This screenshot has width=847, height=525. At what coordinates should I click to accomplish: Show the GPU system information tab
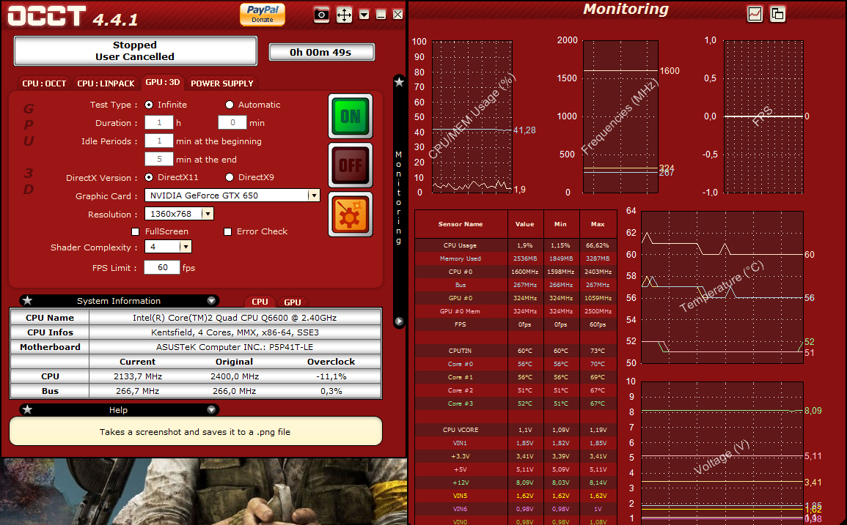[x=293, y=302]
